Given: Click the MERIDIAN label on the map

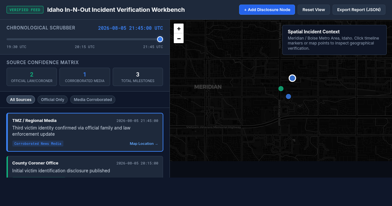Looking at the screenshot, I should 208,87.
